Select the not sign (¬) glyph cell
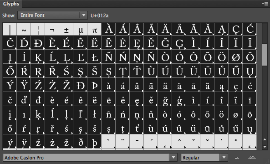This screenshot has height=164, width=270. (52, 29)
